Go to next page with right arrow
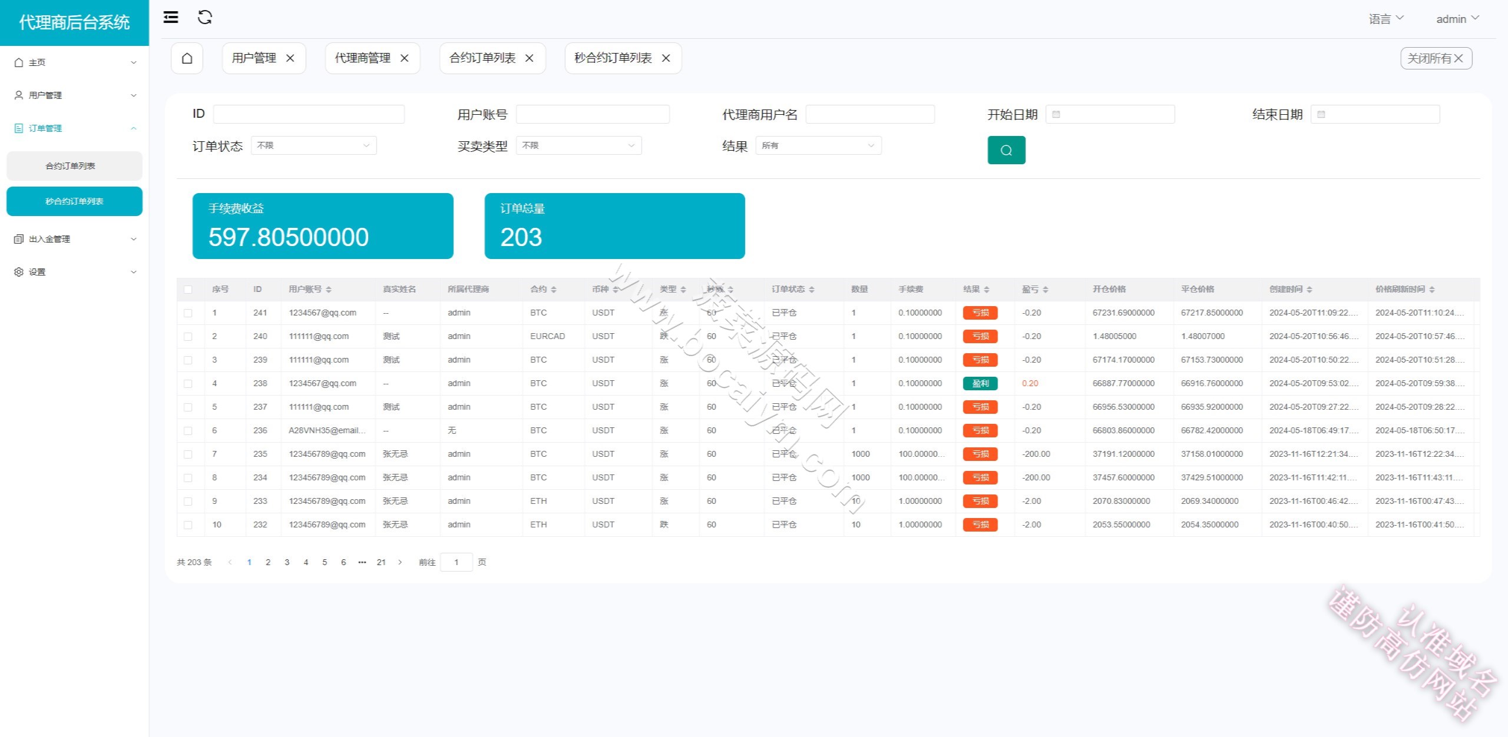The width and height of the screenshot is (1508, 737). (x=400, y=562)
